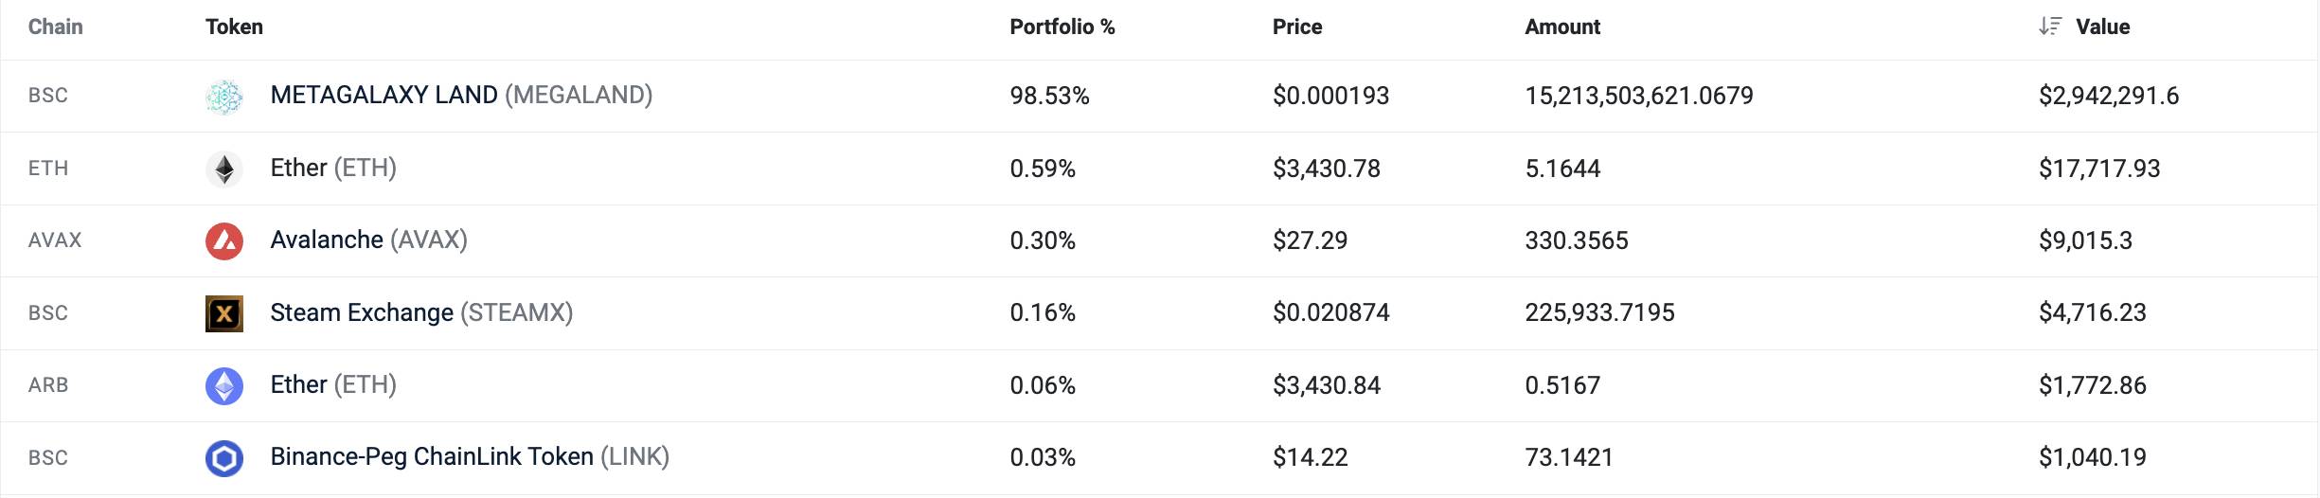Screen dimensions: 2320x498
Task: Sort by Portfolio % column header
Action: coord(1062,27)
